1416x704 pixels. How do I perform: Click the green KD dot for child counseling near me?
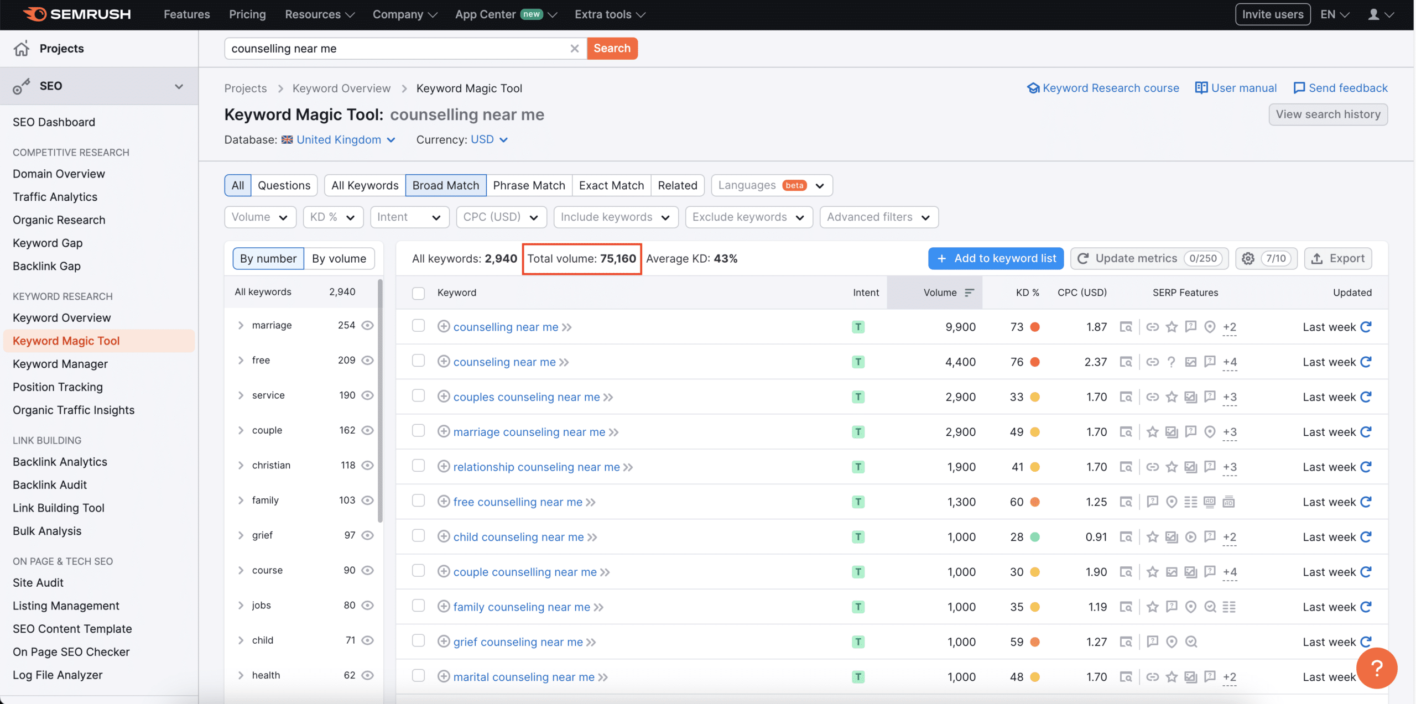1035,537
